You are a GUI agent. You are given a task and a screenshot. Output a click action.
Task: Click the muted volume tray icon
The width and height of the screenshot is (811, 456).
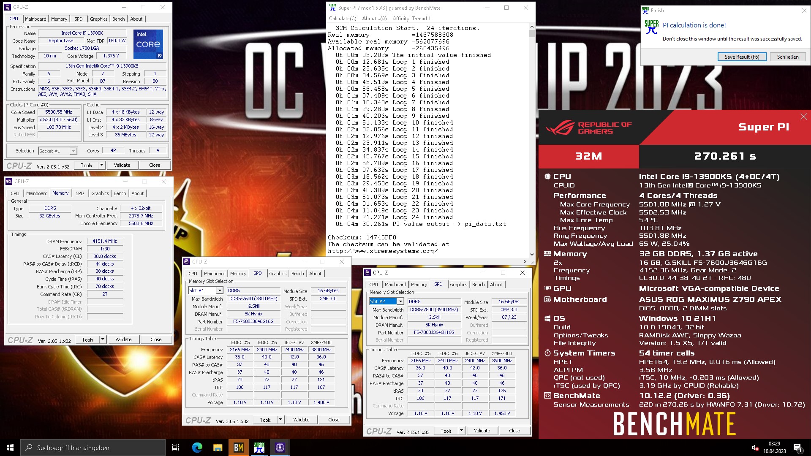755,448
